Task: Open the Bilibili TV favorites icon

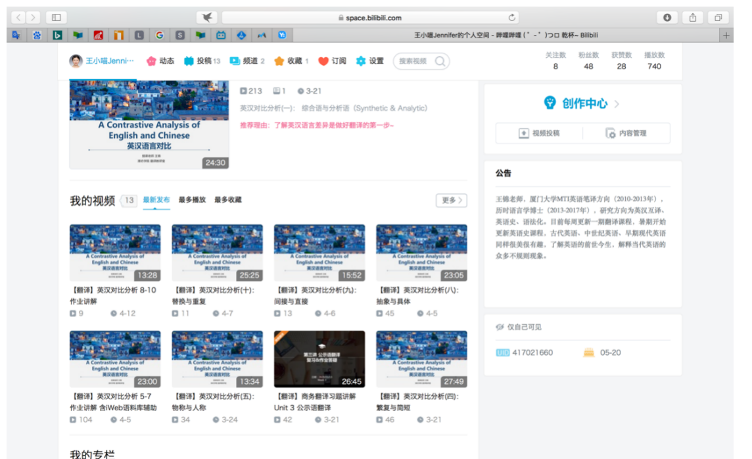Action: pyautogui.click(x=221, y=35)
